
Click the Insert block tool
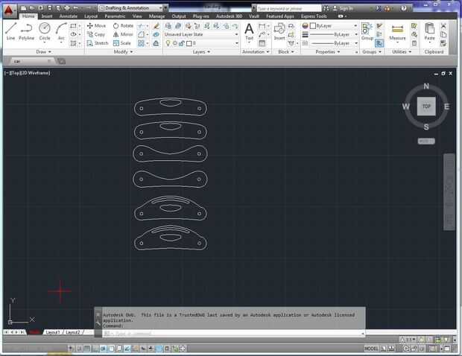click(279, 31)
